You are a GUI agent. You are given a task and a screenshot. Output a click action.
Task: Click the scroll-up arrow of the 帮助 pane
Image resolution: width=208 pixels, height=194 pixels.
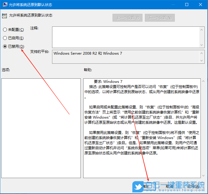203,81
